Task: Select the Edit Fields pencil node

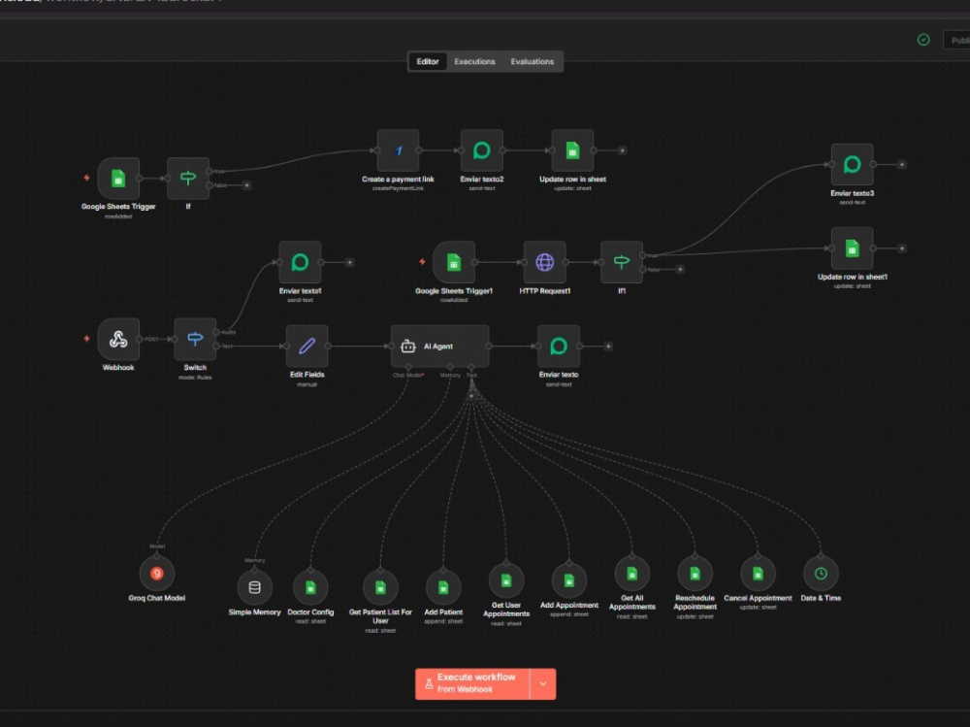Action: pyautogui.click(x=307, y=347)
